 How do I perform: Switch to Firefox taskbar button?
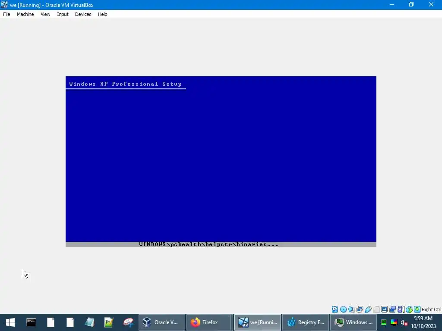click(209, 322)
